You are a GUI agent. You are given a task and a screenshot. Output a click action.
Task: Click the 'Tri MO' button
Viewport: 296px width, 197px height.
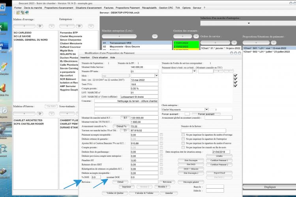[51, 106]
